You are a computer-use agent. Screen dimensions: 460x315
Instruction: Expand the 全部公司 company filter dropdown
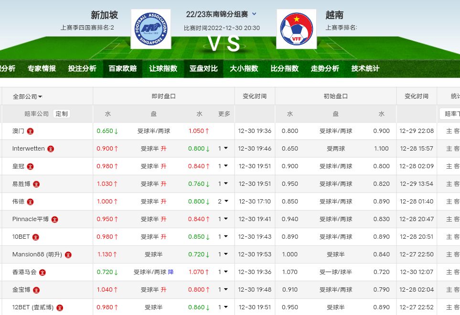coord(28,96)
